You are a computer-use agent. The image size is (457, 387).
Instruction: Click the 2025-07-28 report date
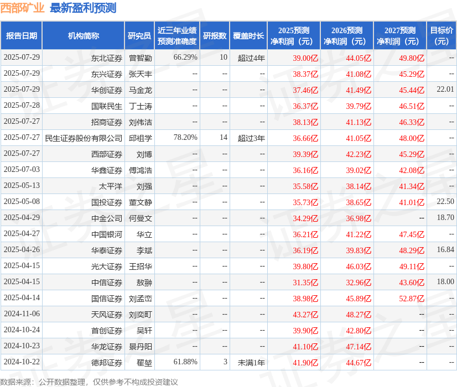(x=22, y=105)
